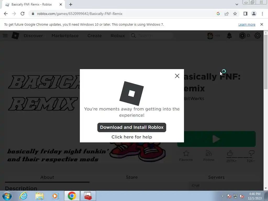Viewport: 268px width, 201px height.
Task: Expand the tab search dropdown arrow
Action: point(237,4)
